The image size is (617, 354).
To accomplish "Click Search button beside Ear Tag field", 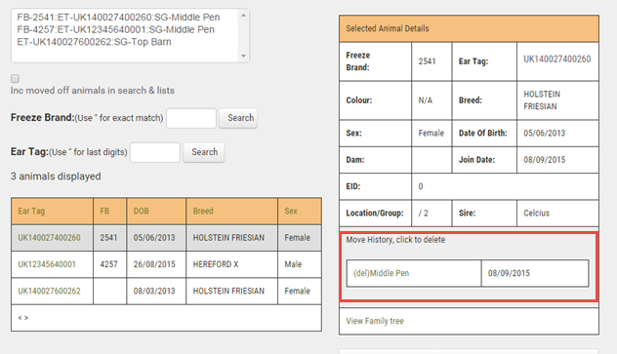I will pyautogui.click(x=204, y=152).
